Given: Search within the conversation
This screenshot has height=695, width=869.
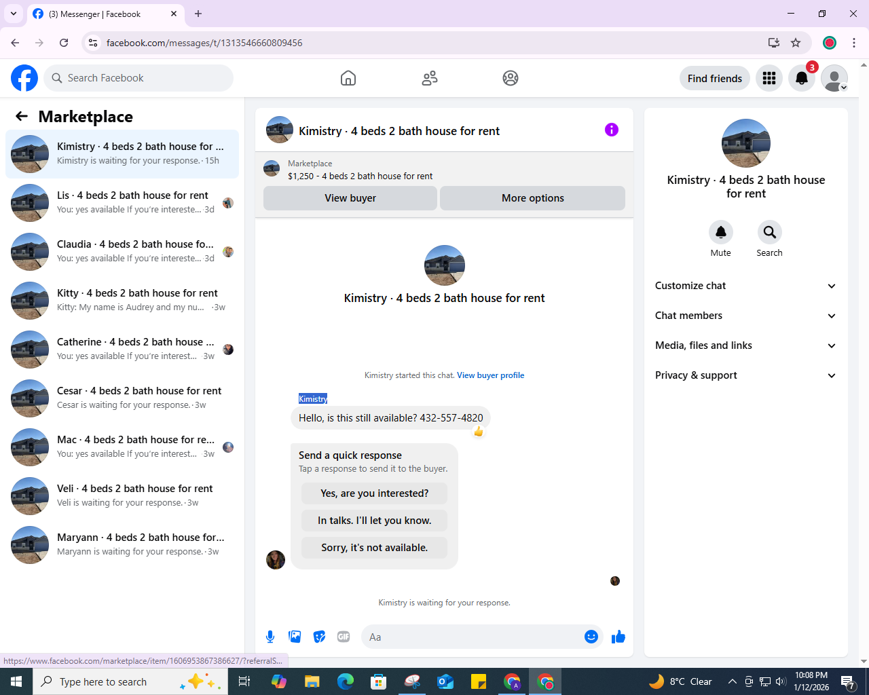Looking at the screenshot, I should tap(770, 232).
